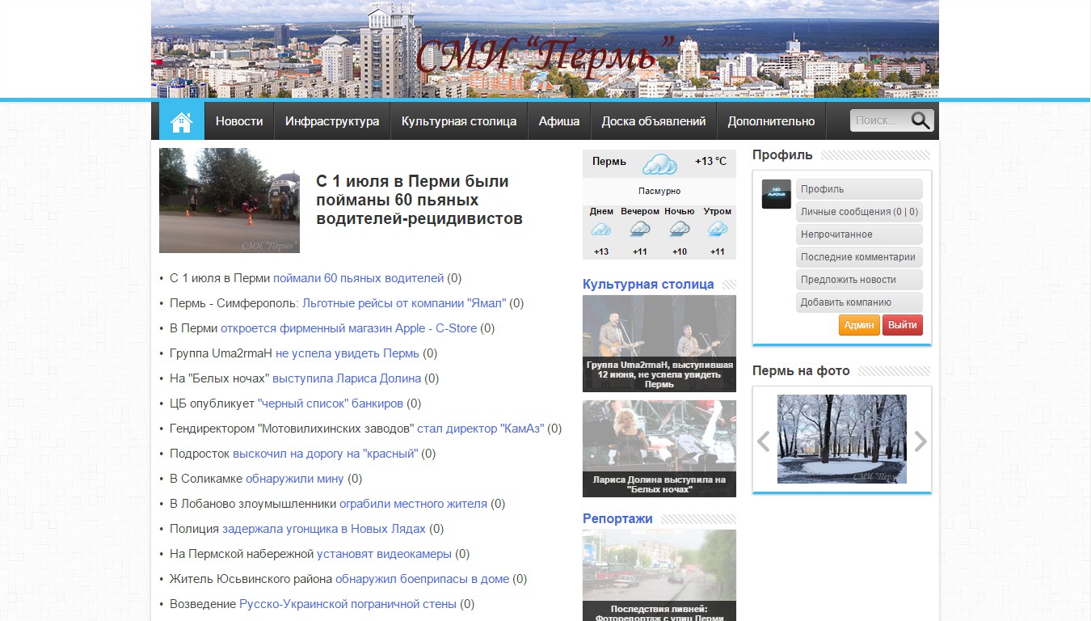Focus the Поиск search field
Screen dimensions: 1091x621
[x=879, y=120]
